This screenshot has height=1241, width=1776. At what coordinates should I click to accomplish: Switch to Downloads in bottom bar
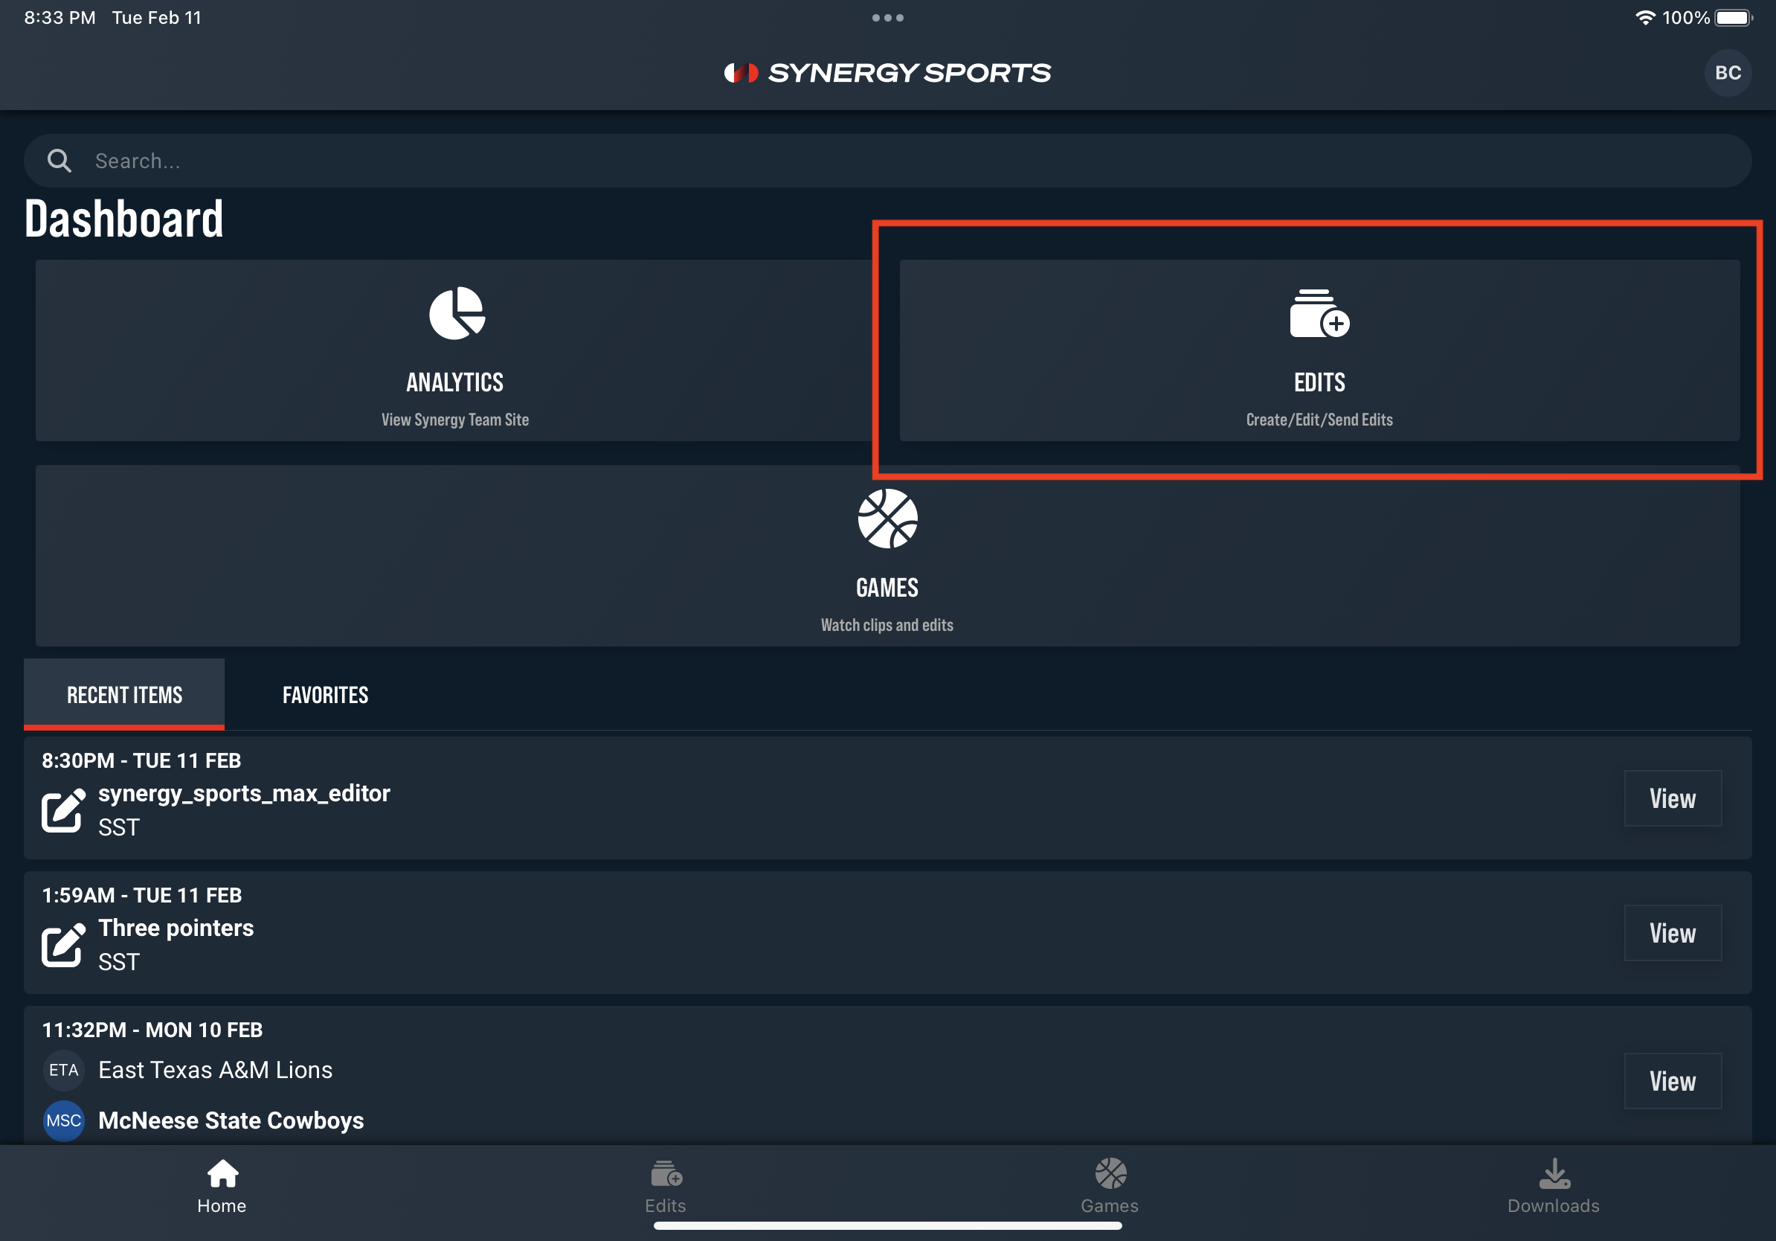tap(1553, 1186)
